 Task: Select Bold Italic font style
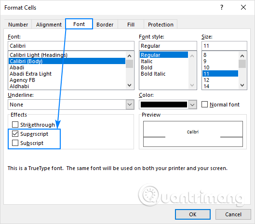coord(153,74)
